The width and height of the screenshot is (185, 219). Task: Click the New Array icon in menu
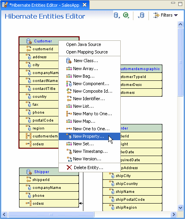tap(69, 69)
